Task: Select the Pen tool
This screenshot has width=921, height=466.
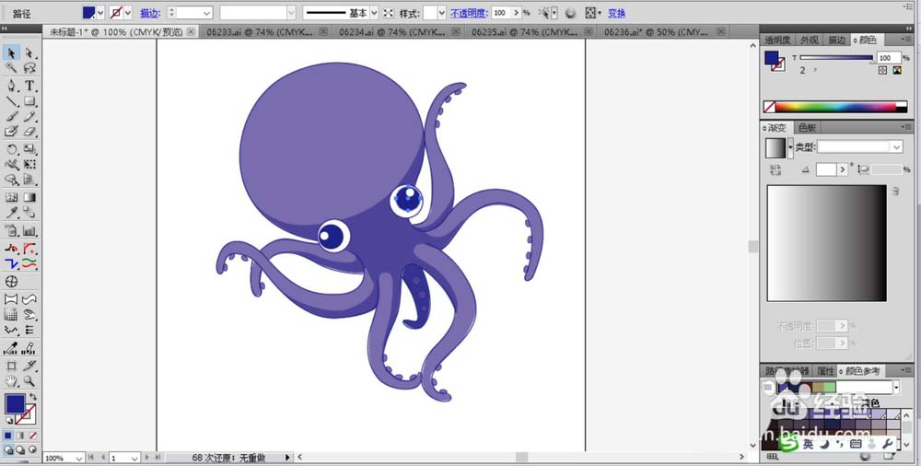Action: click(11, 86)
